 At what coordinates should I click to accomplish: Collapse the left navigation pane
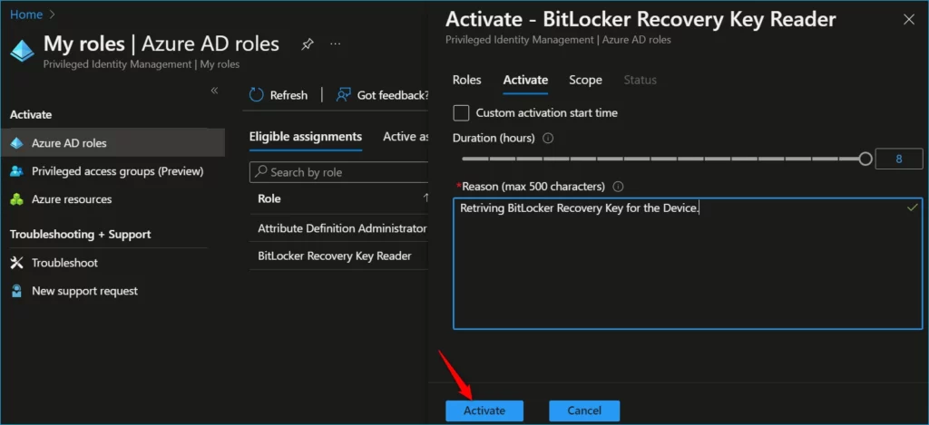click(214, 90)
